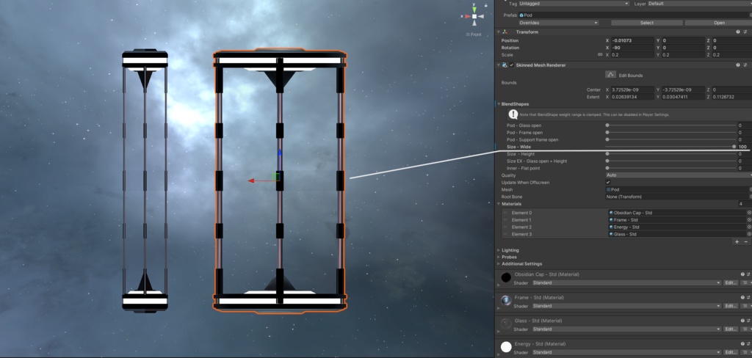Open object picker for Element 0 material
This screenshot has height=358, width=752.
749,212
